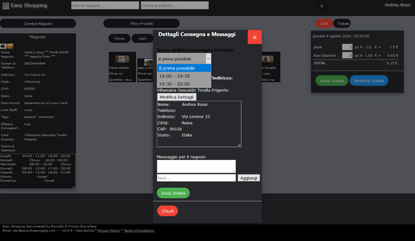Click the Easy Shopping logo icon
This screenshot has height=241, width=415.
click(x=5, y=5)
